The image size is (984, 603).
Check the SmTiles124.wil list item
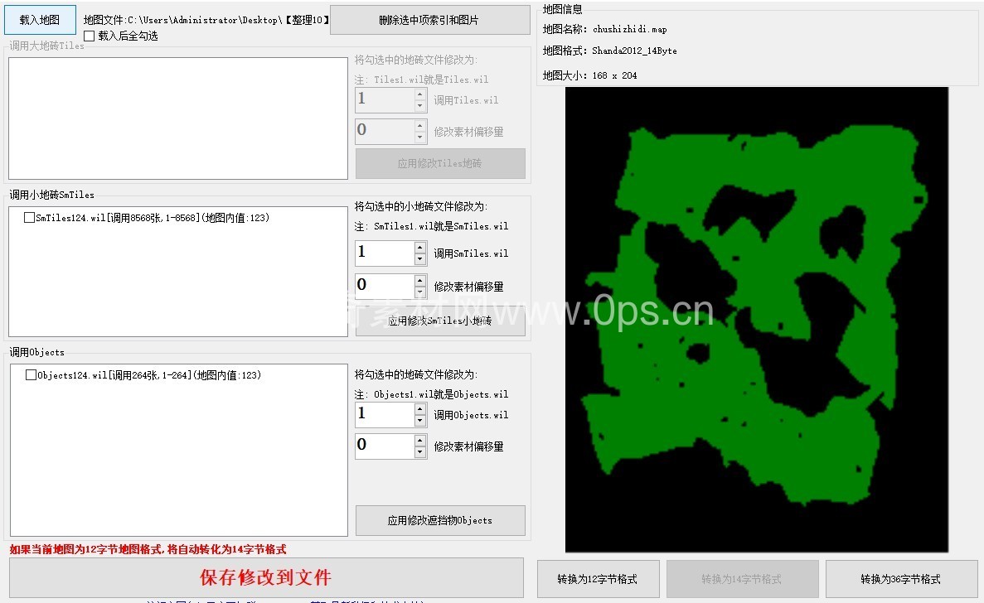(x=30, y=218)
